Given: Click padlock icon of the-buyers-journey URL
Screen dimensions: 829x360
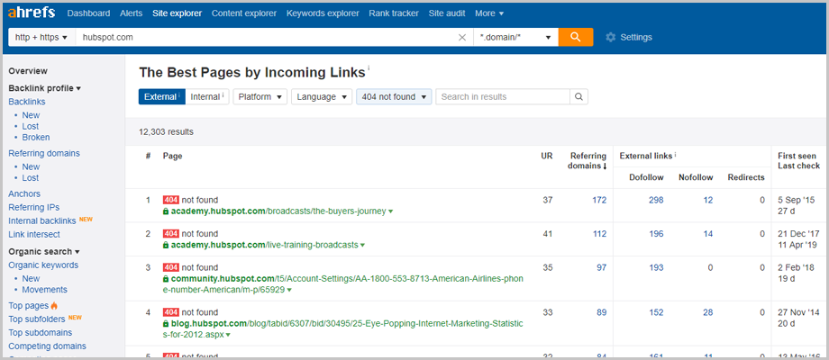Looking at the screenshot, I should click(166, 211).
